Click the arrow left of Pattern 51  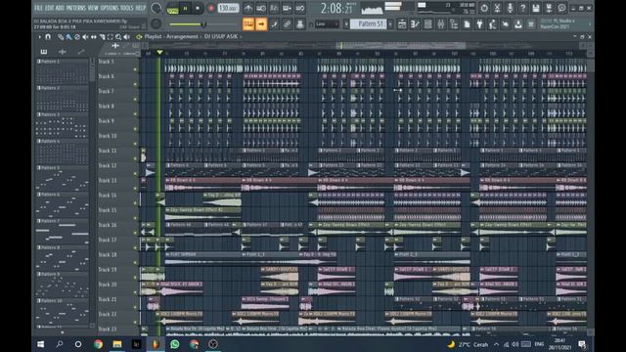click(346, 24)
